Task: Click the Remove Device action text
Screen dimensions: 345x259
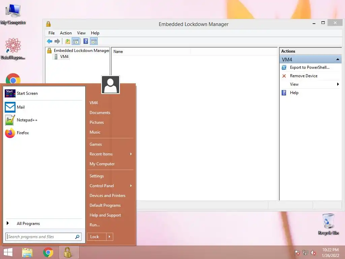Action: 304,76
